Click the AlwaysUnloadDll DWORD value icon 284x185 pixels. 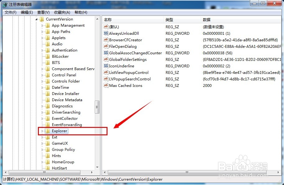point(106,33)
